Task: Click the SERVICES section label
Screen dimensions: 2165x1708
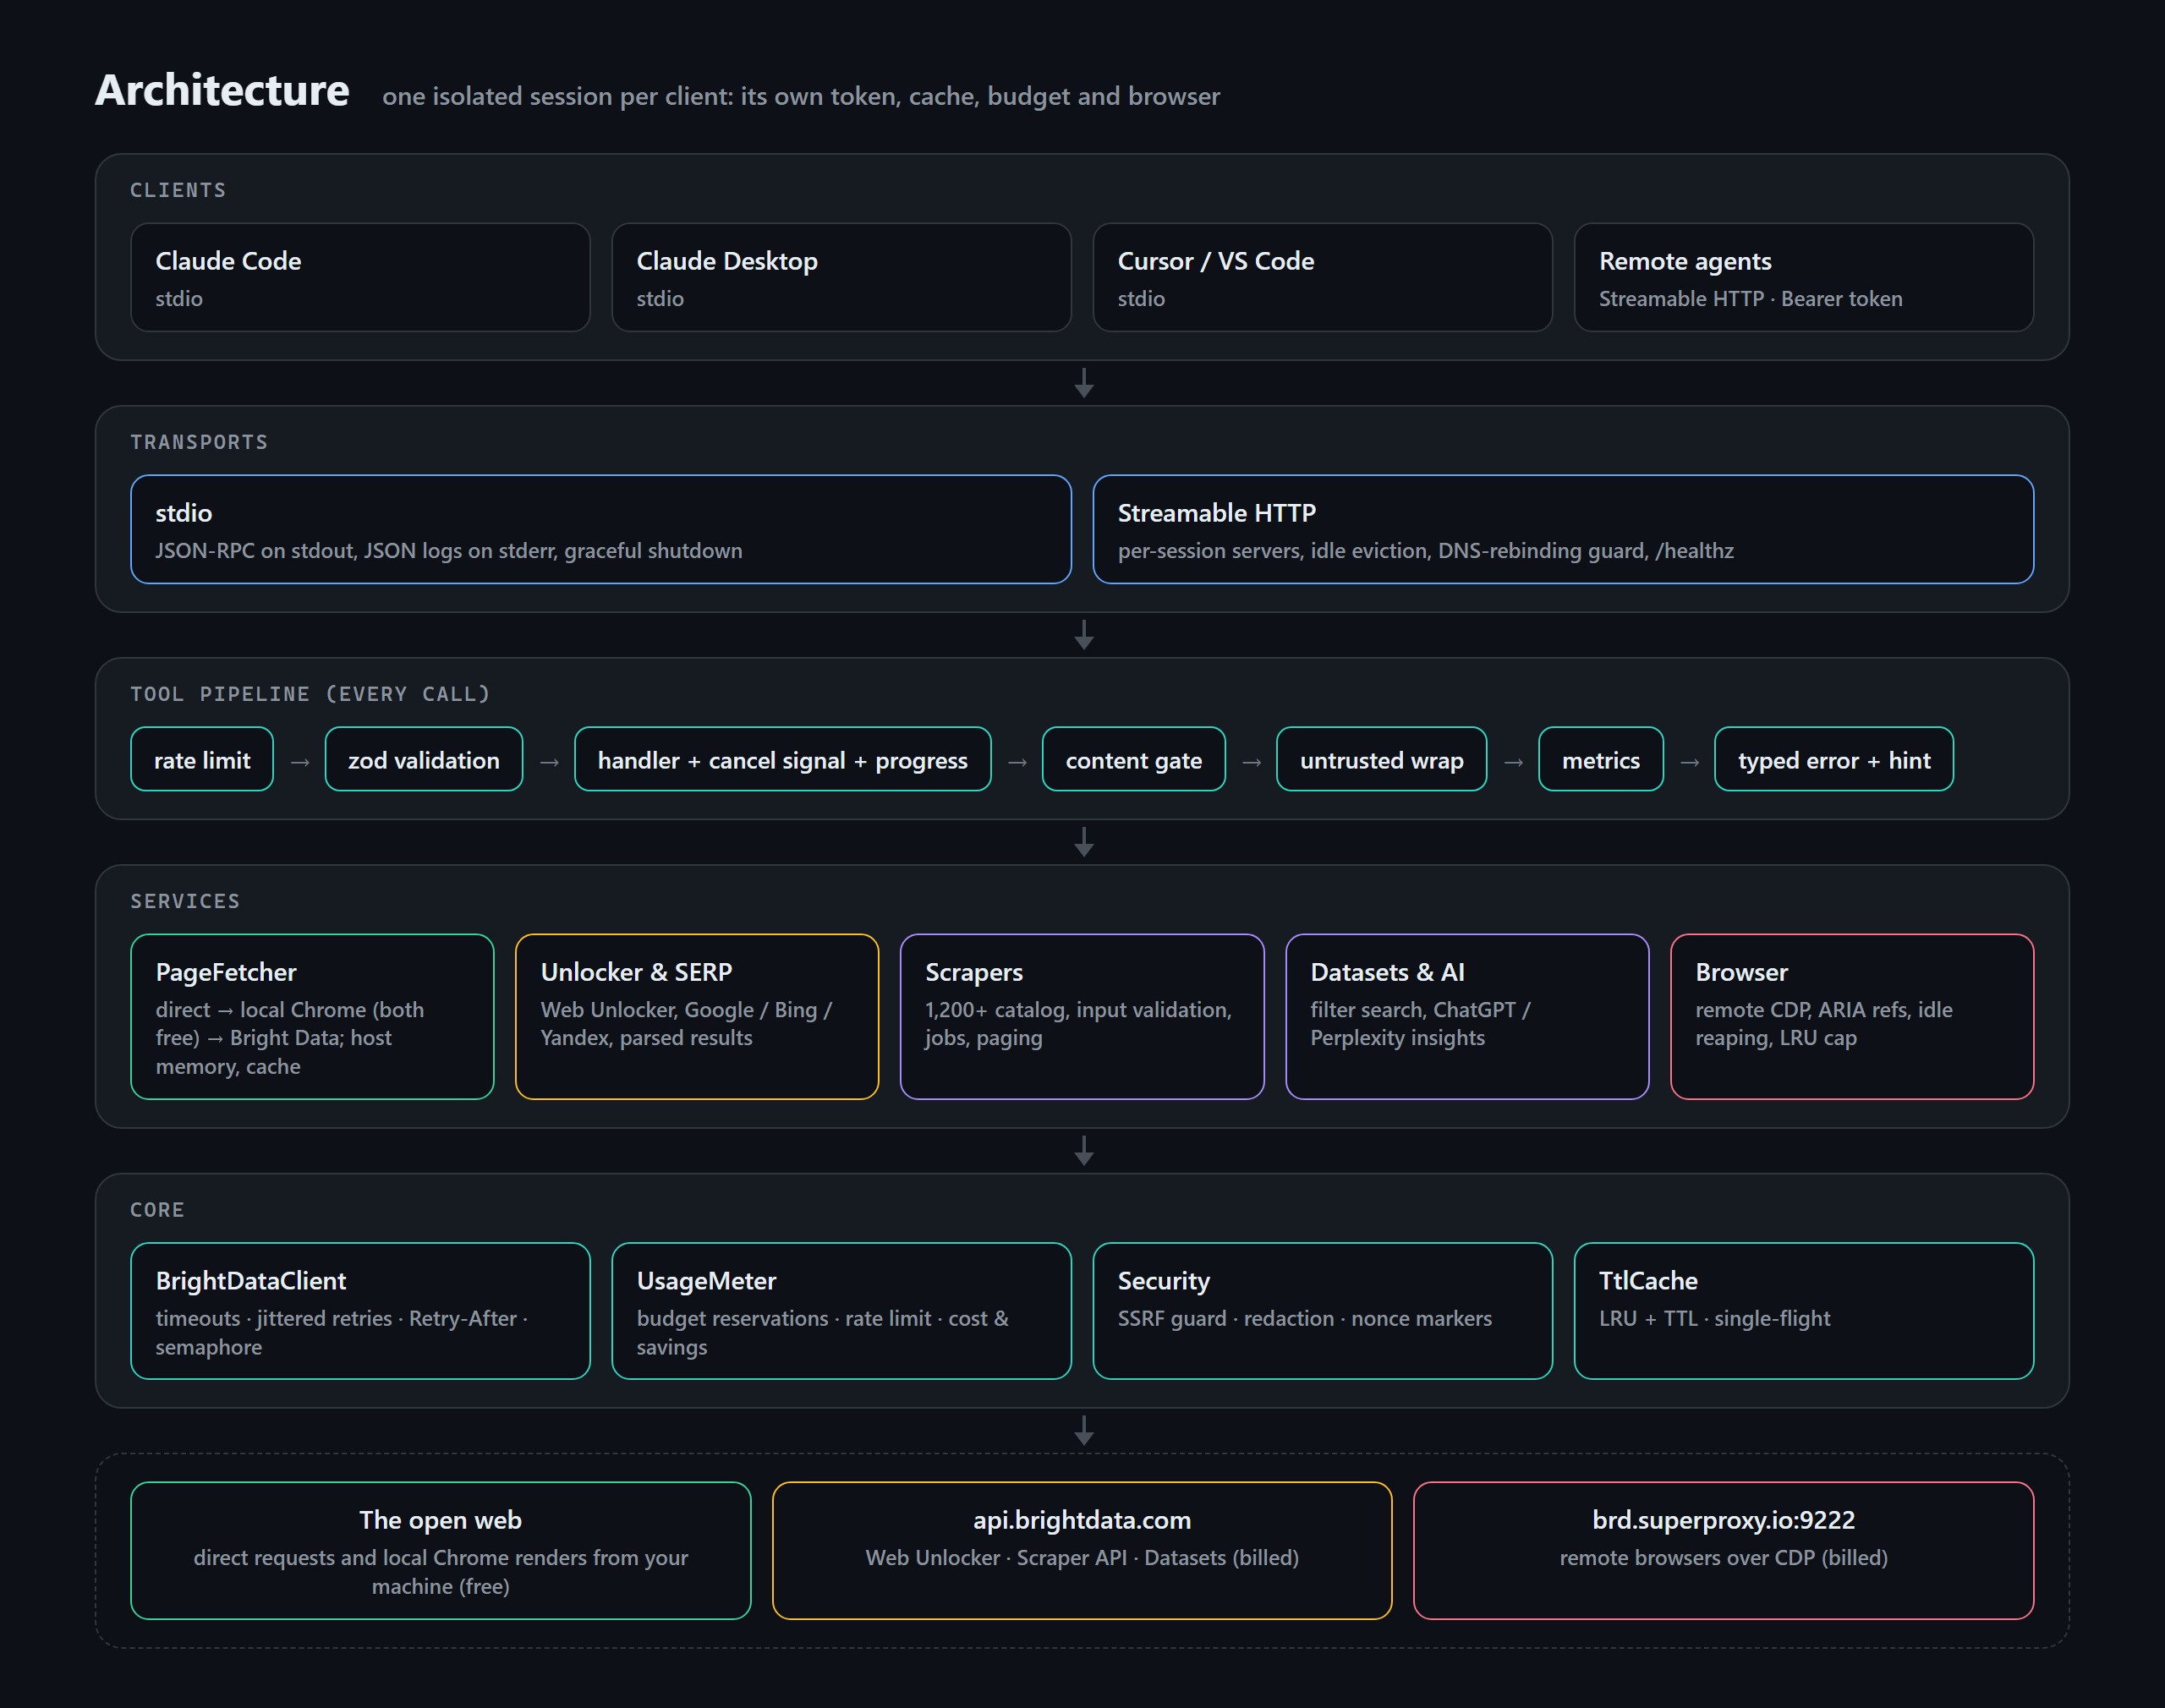Action: (185, 901)
